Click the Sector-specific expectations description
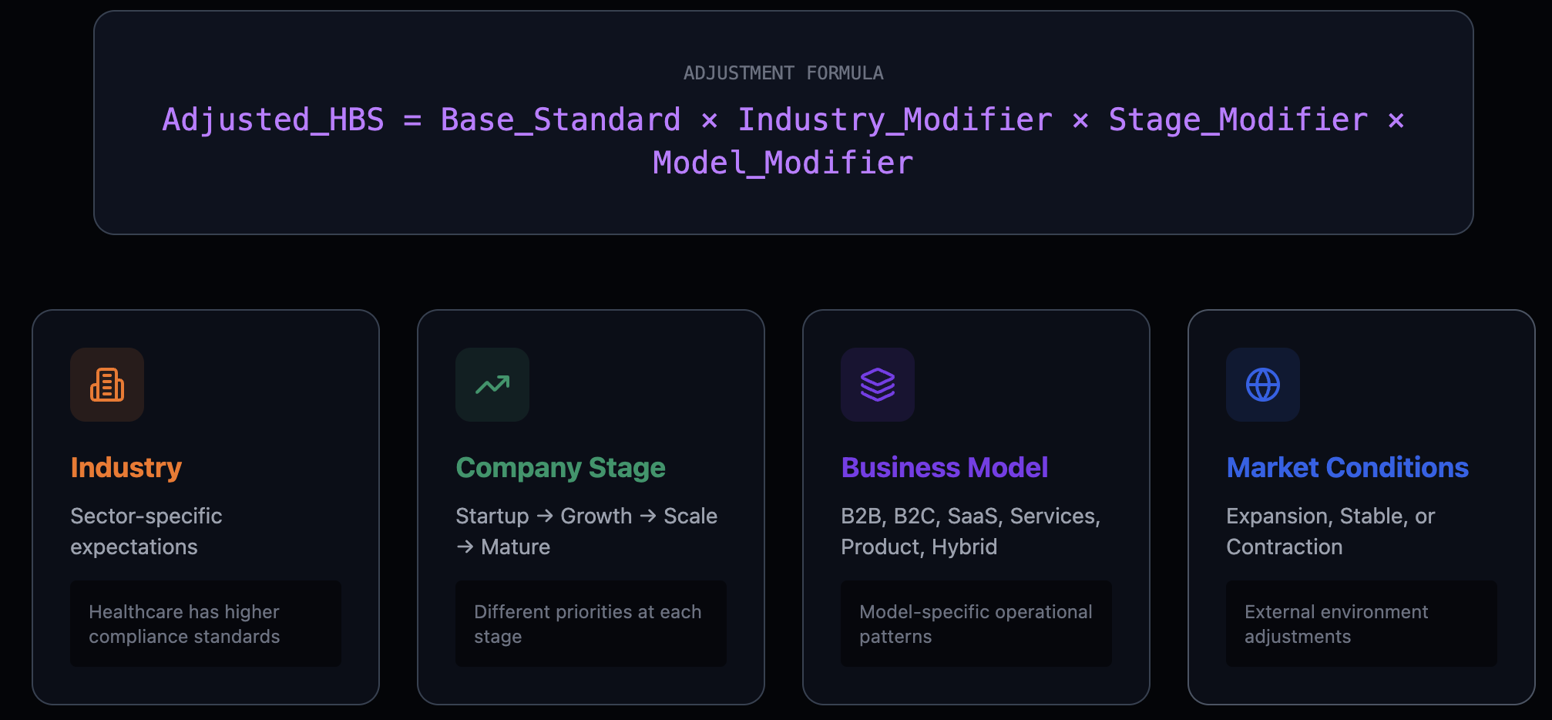Screen dimensions: 1552x720 146,531
